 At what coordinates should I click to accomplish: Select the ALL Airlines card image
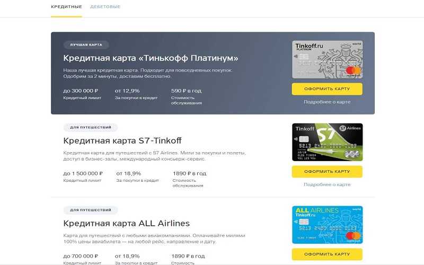[327, 225]
